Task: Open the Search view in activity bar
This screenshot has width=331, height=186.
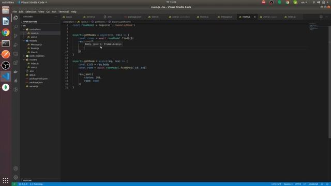Action: (x=16, y=27)
